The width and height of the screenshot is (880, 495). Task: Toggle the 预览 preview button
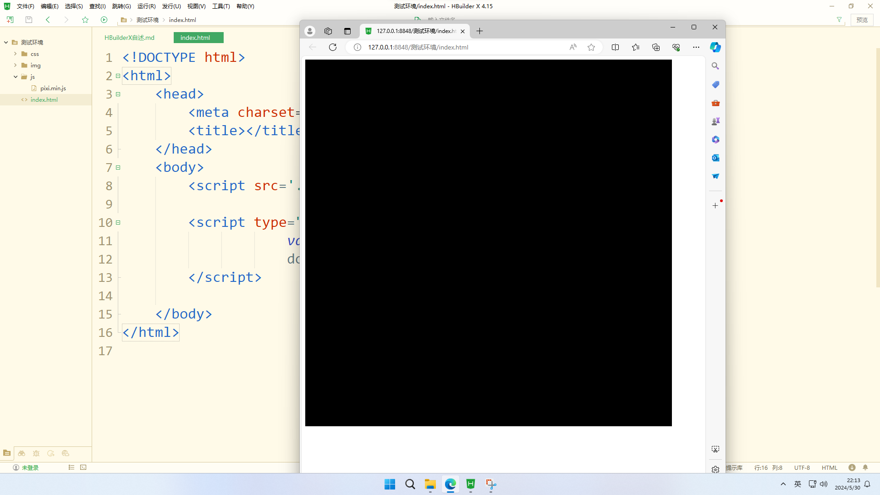tap(862, 20)
